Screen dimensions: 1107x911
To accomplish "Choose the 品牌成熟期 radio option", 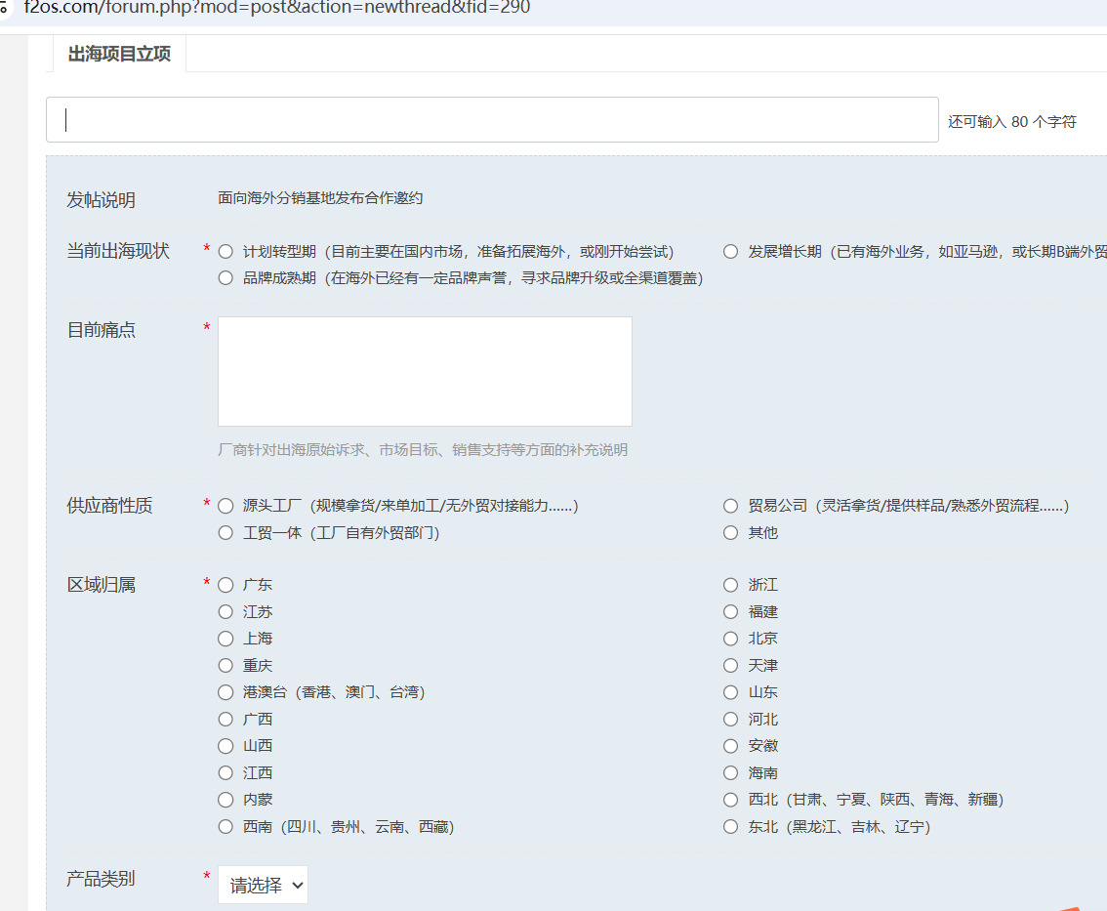I will 226,278.
